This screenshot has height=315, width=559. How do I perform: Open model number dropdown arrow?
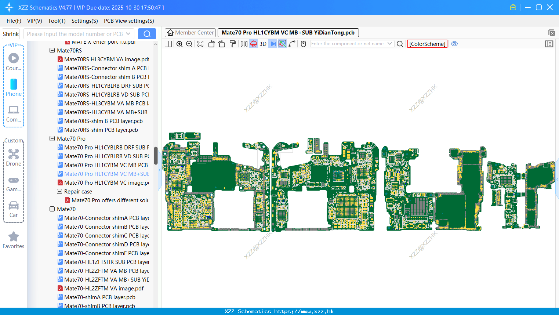coord(128,34)
